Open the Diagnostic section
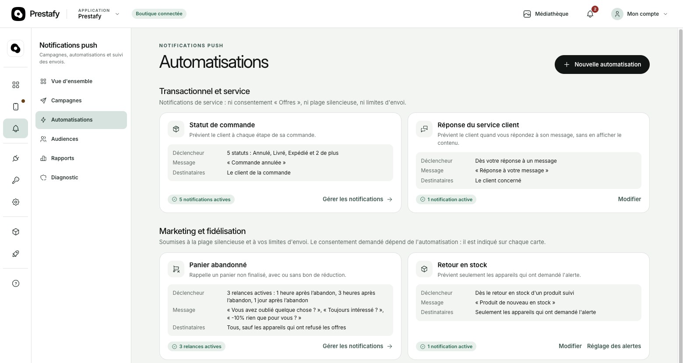683x363 pixels. click(x=81, y=178)
